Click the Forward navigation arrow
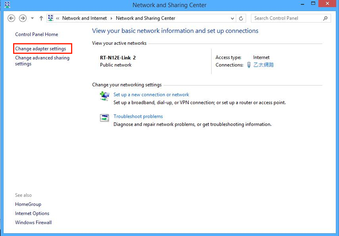Image resolution: width=339 pixels, height=236 pixels. 23,18
